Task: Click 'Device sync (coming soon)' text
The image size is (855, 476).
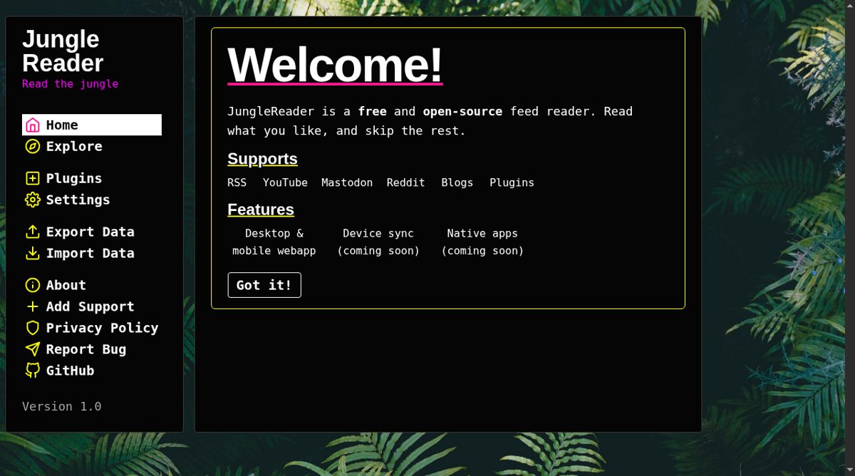Action: (378, 242)
